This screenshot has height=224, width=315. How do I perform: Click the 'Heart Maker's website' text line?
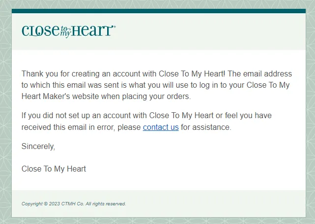[x=106, y=97]
